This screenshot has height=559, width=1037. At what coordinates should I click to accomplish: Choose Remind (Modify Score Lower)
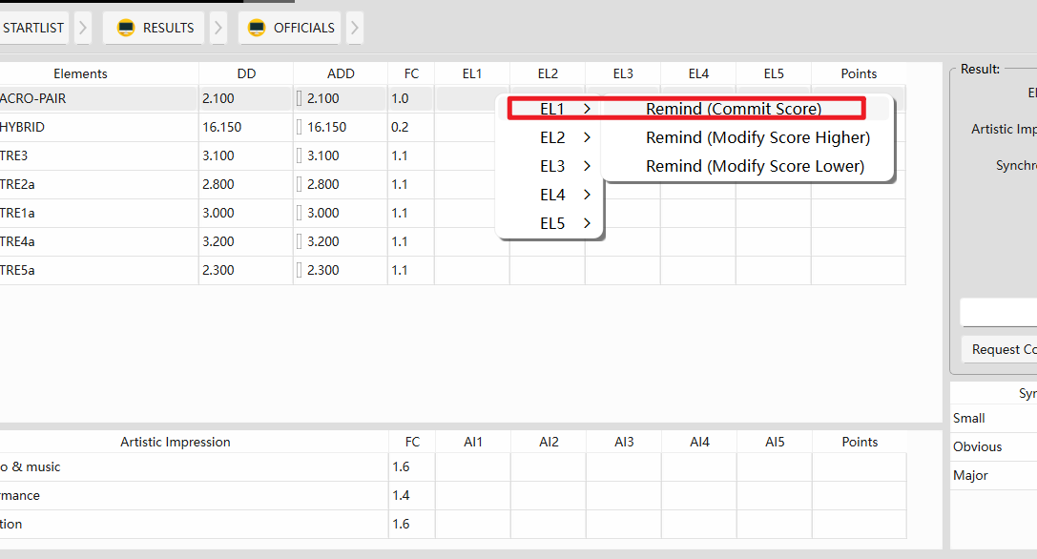pyautogui.click(x=756, y=166)
